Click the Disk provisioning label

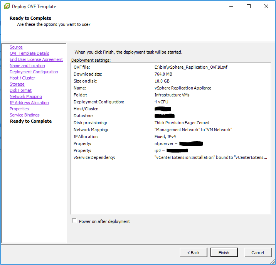(90, 123)
